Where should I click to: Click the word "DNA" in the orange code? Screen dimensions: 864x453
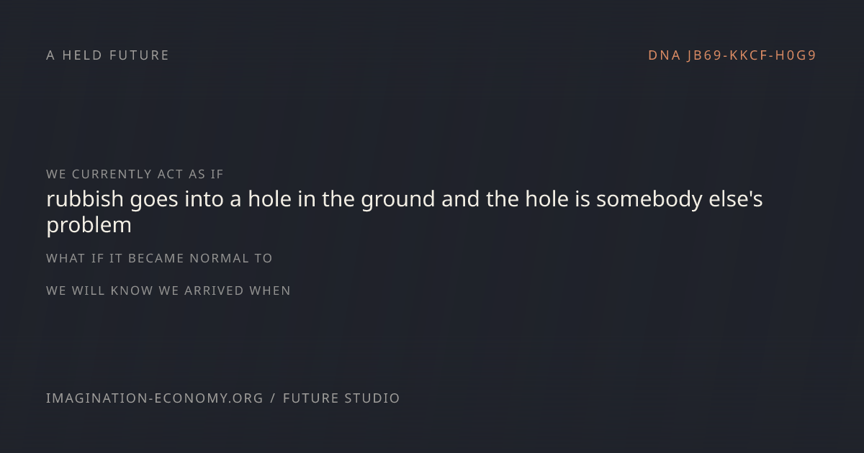(664, 55)
